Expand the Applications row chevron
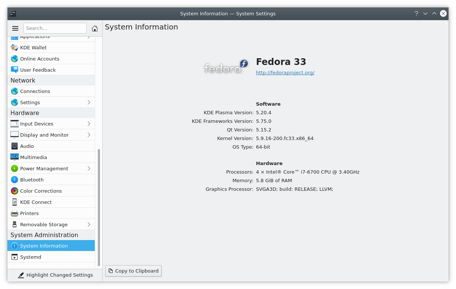 89,37
